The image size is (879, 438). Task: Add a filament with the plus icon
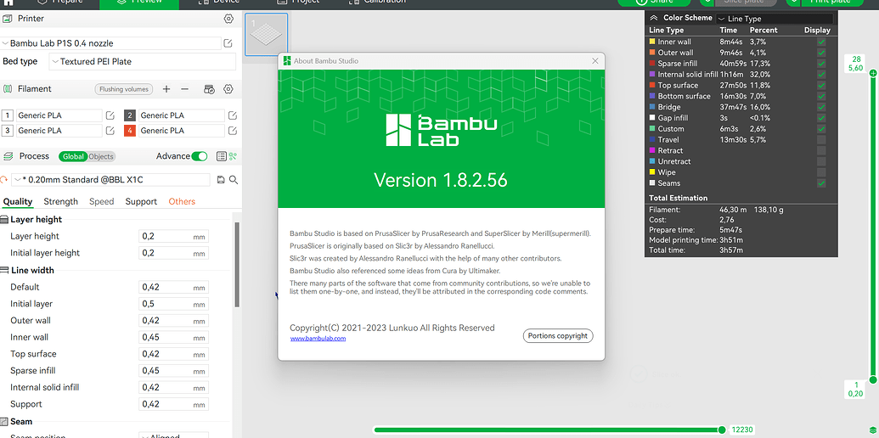166,89
